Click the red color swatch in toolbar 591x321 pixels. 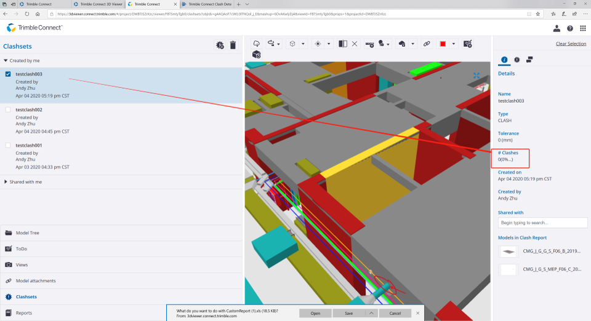coord(443,44)
